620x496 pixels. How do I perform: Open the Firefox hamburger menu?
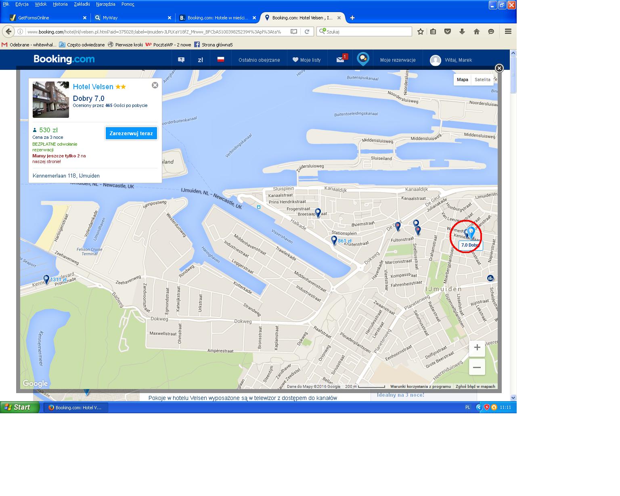(x=508, y=31)
